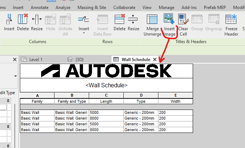Close the Wall Schedule tab
The height and width of the screenshot is (148, 245).
(155, 59)
